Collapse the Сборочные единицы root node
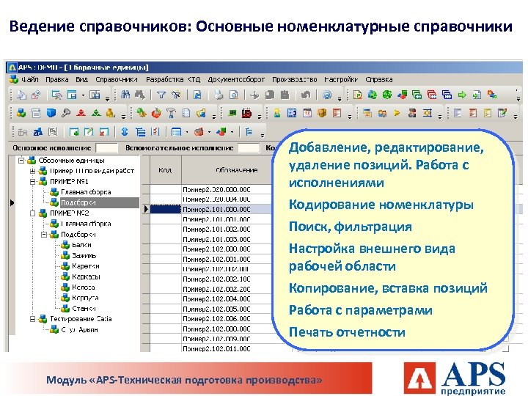The height and width of the screenshot is (396, 528). tap(21, 161)
